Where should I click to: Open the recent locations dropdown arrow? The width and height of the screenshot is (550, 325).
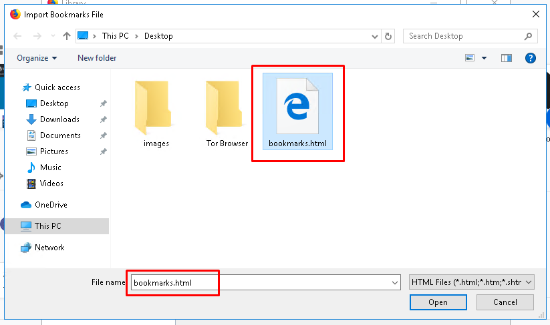[53, 36]
